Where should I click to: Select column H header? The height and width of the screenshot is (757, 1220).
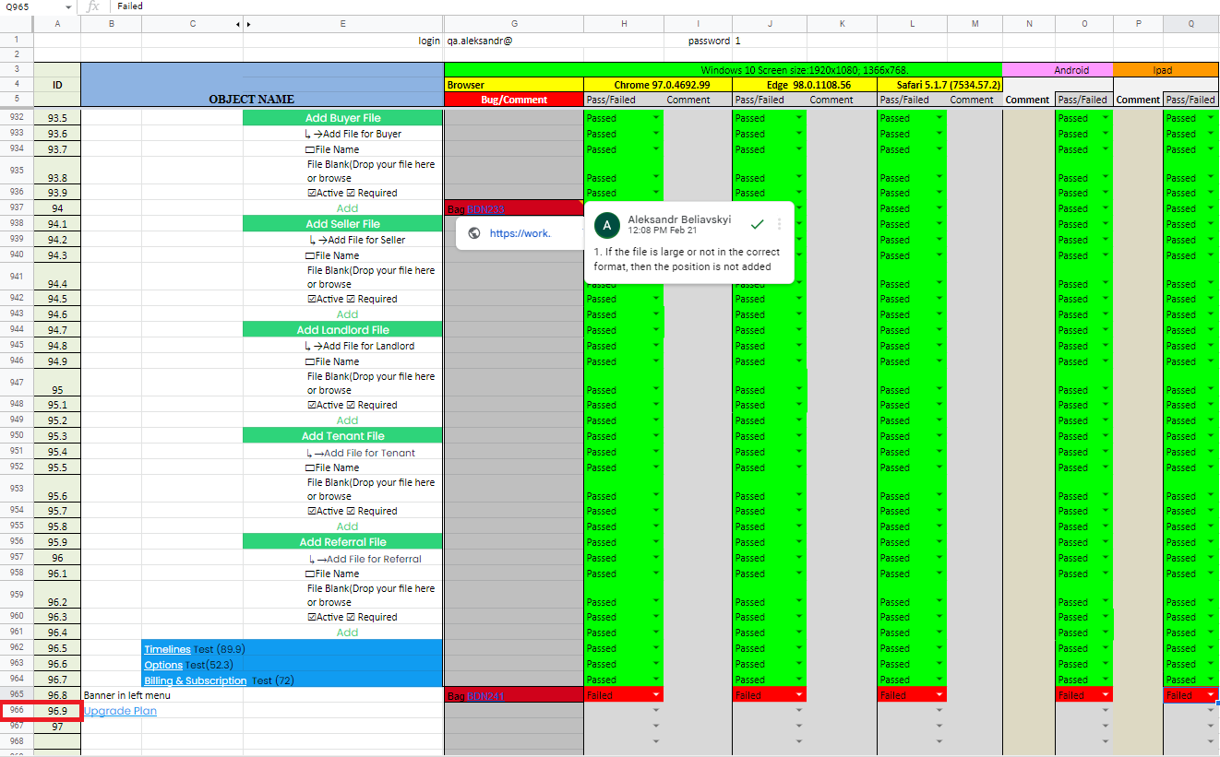(624, 23)
